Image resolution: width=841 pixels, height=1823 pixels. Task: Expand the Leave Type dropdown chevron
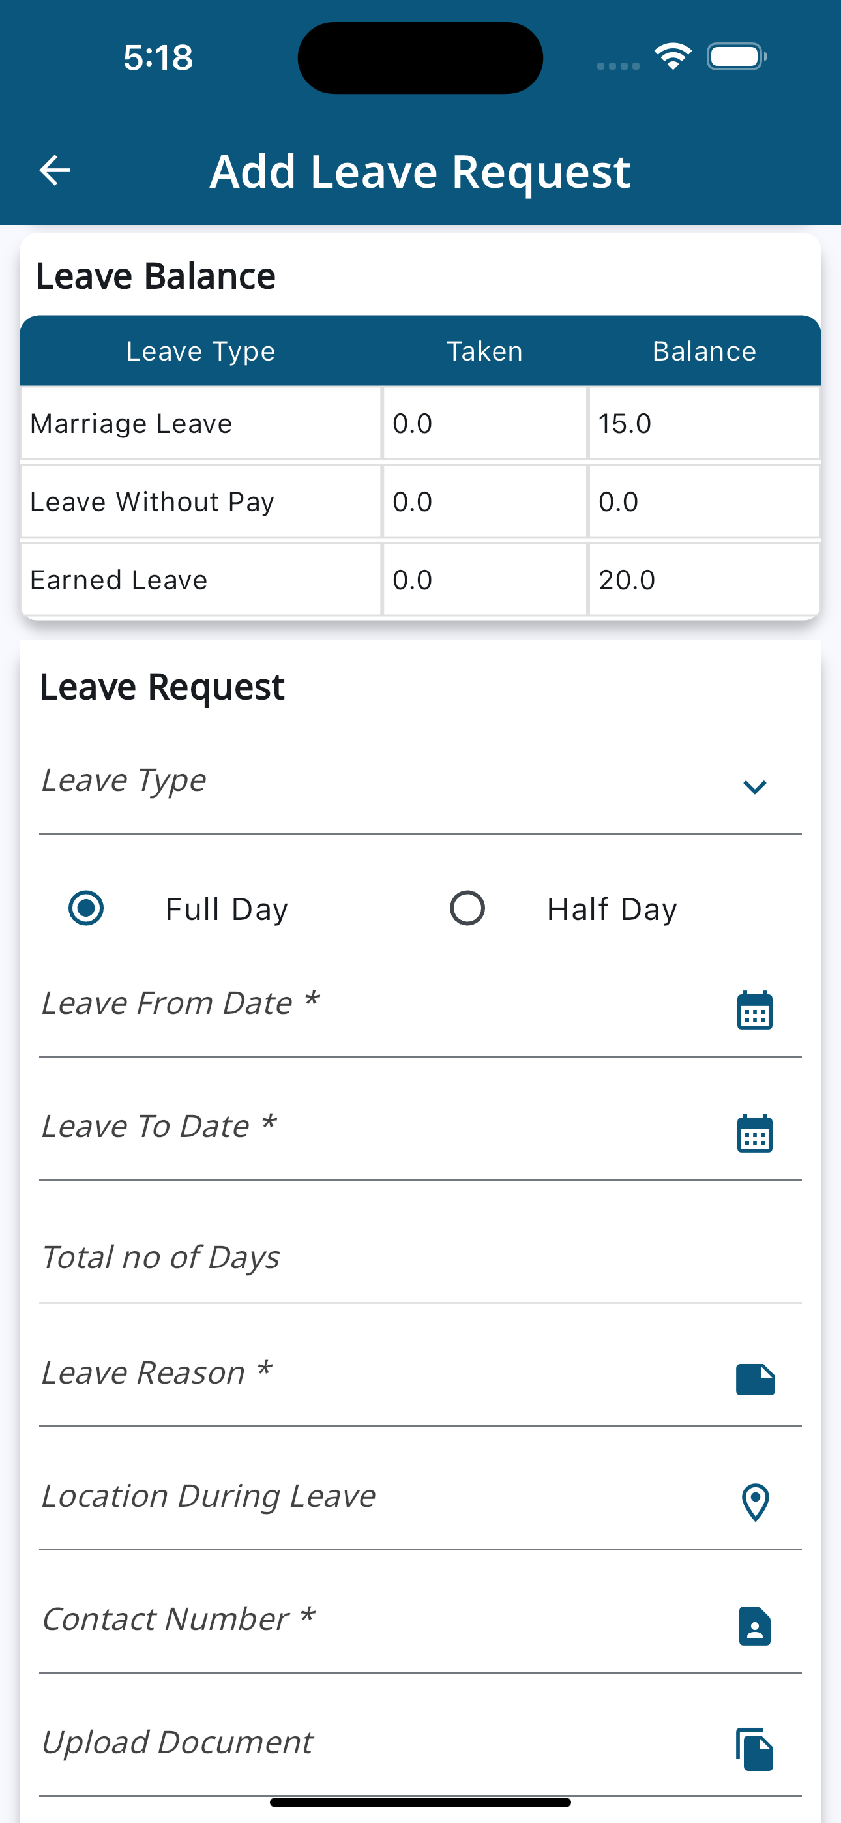coord(755,787)
